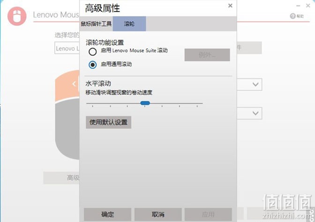This screenshot has width=315, height=222.
Task: Confirm with the 确定 button
Action: click(x=107, y=215)
